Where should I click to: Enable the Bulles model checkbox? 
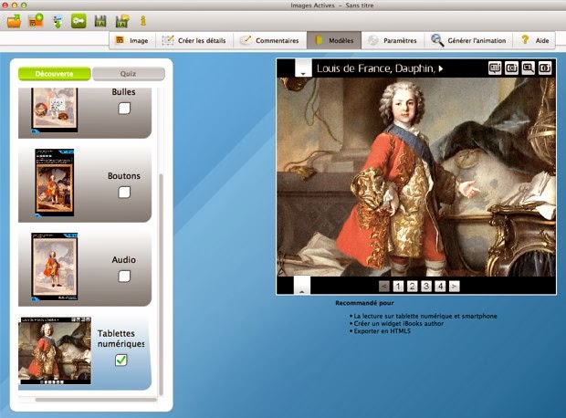pos(124,108)
